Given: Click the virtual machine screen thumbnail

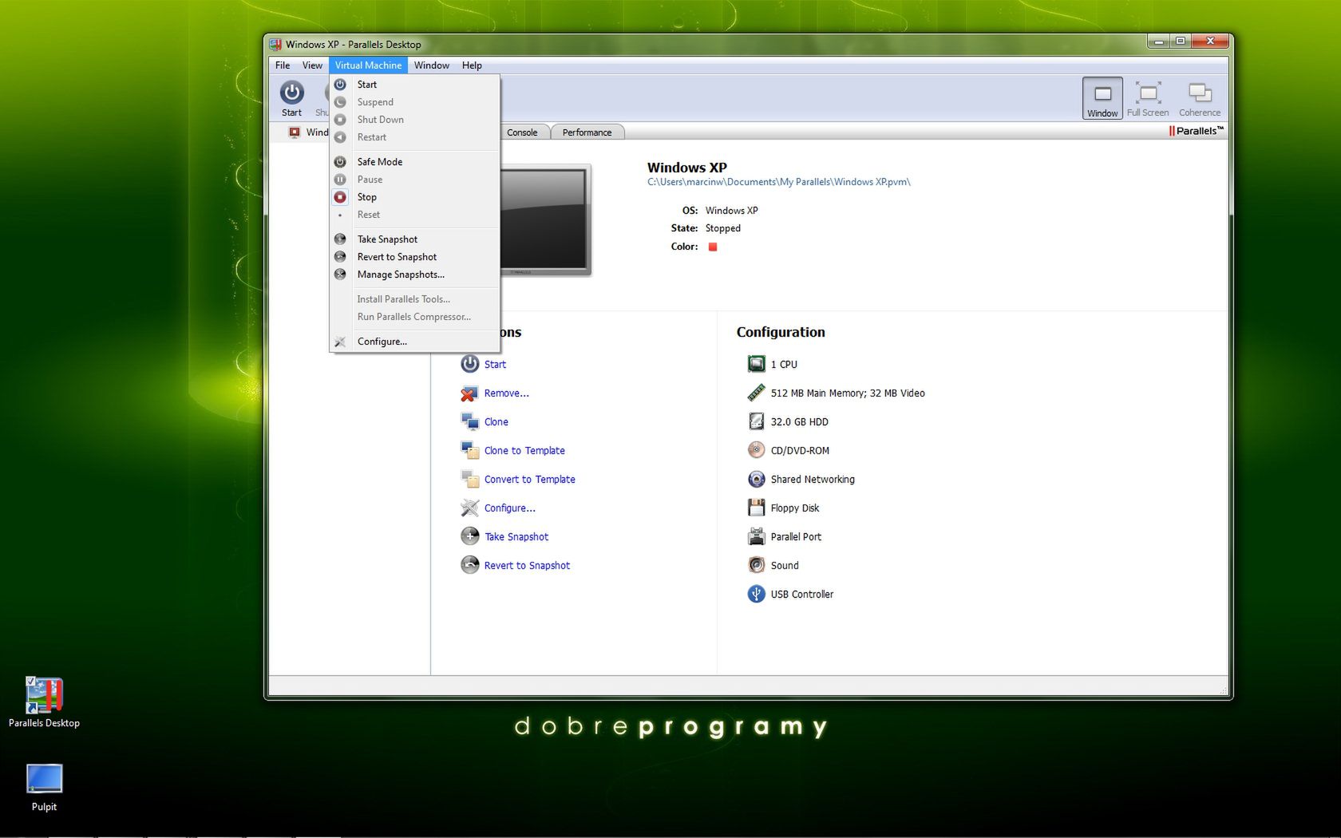Looking at the screenshot, I should (x=546, y=220).
